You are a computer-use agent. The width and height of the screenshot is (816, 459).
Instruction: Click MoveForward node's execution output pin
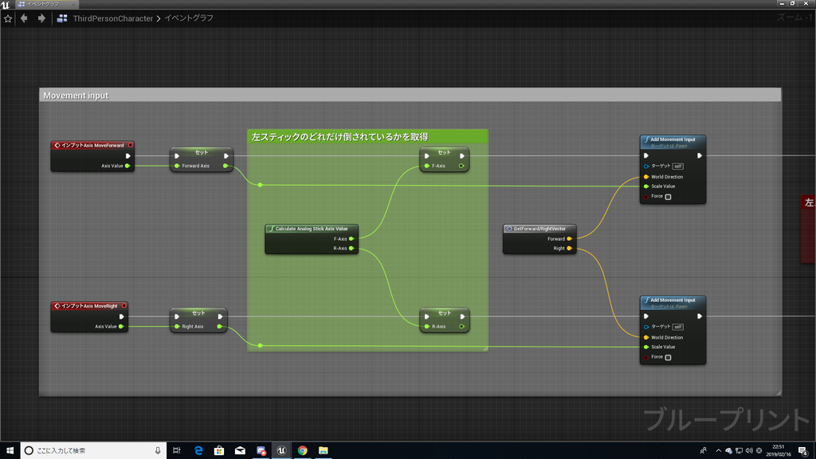[x=128, y=155]
